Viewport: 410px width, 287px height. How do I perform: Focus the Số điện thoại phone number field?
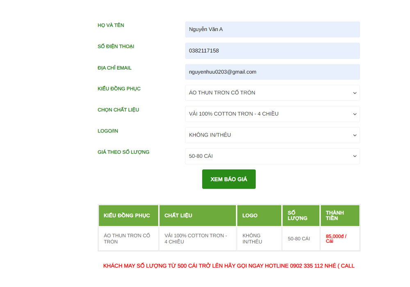click(272, 51)
